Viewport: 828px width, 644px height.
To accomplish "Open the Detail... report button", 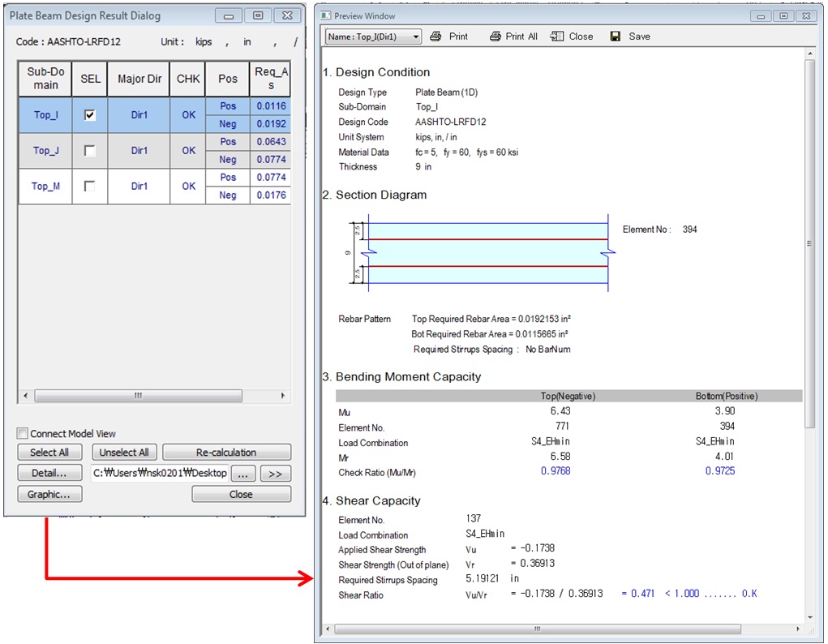I will tap(49, 473).
